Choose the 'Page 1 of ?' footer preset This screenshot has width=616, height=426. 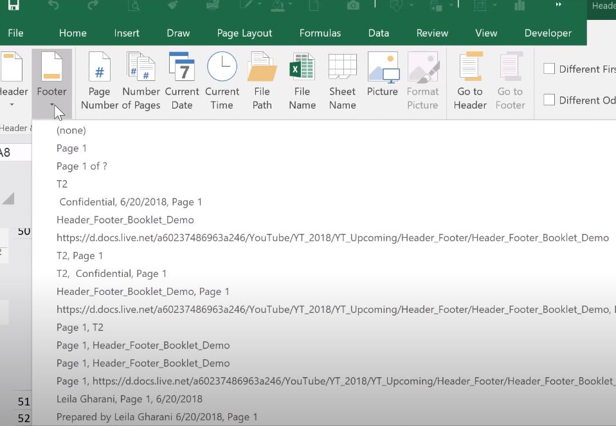(x=82, y=166)
